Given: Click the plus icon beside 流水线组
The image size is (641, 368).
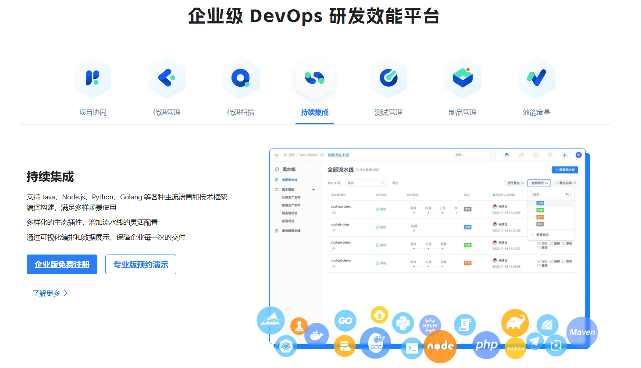Looking at the screenshot, I should pyautogui.click(x=313, y=190).
